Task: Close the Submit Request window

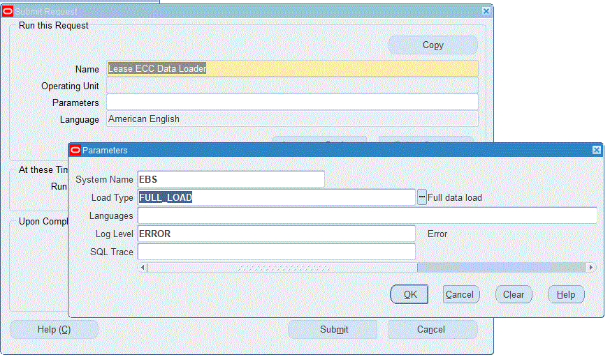Action: coord(486,11)
